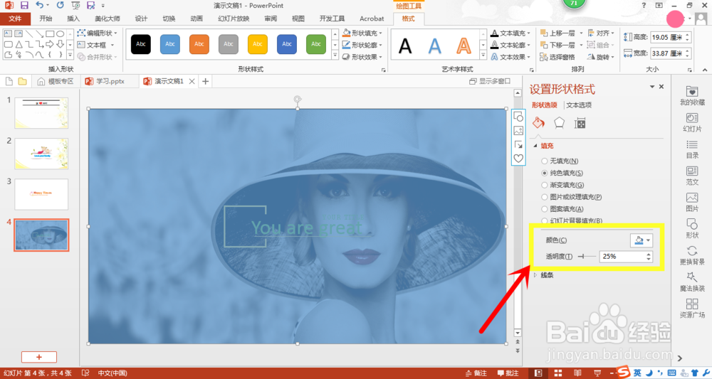Image resolution: width=712 pixels, height=379 pixels.
Task: Click the Redo icon in title bar
Action: tap(61, 6)
